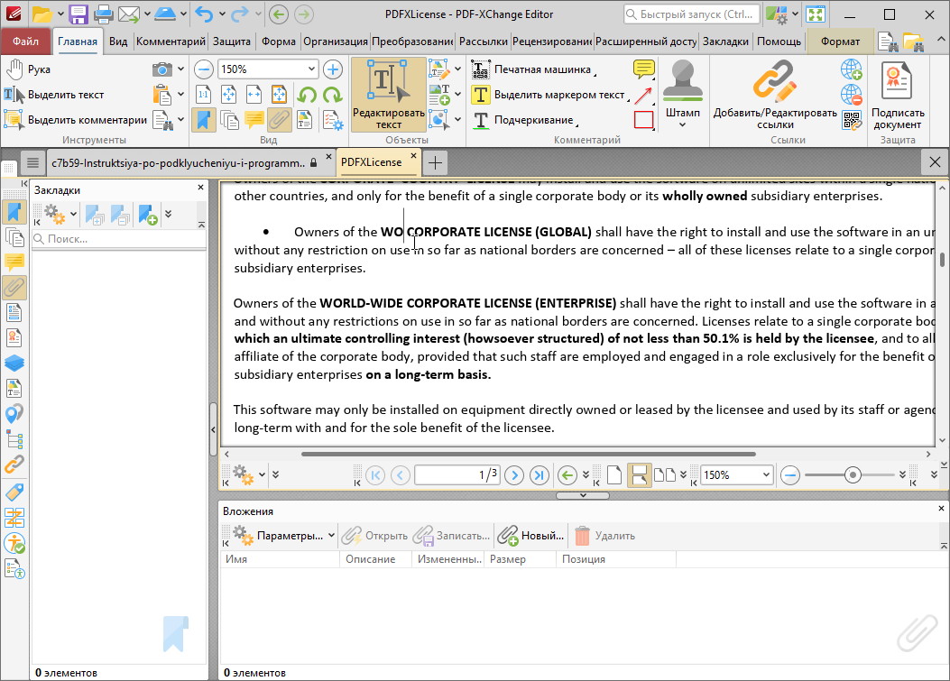
Task: Click the Sign document (Подписать документ) icon
Action: [897, 81]
